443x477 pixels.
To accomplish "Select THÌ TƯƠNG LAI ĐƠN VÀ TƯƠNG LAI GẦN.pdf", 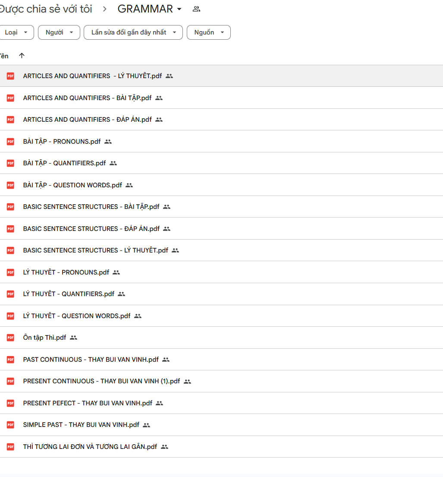I will (x=90, y=447).
